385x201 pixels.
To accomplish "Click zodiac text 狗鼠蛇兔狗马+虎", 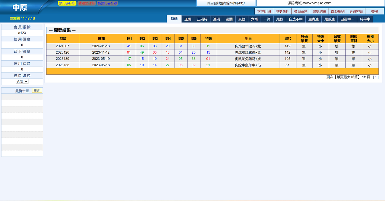I will pos(248,59).
